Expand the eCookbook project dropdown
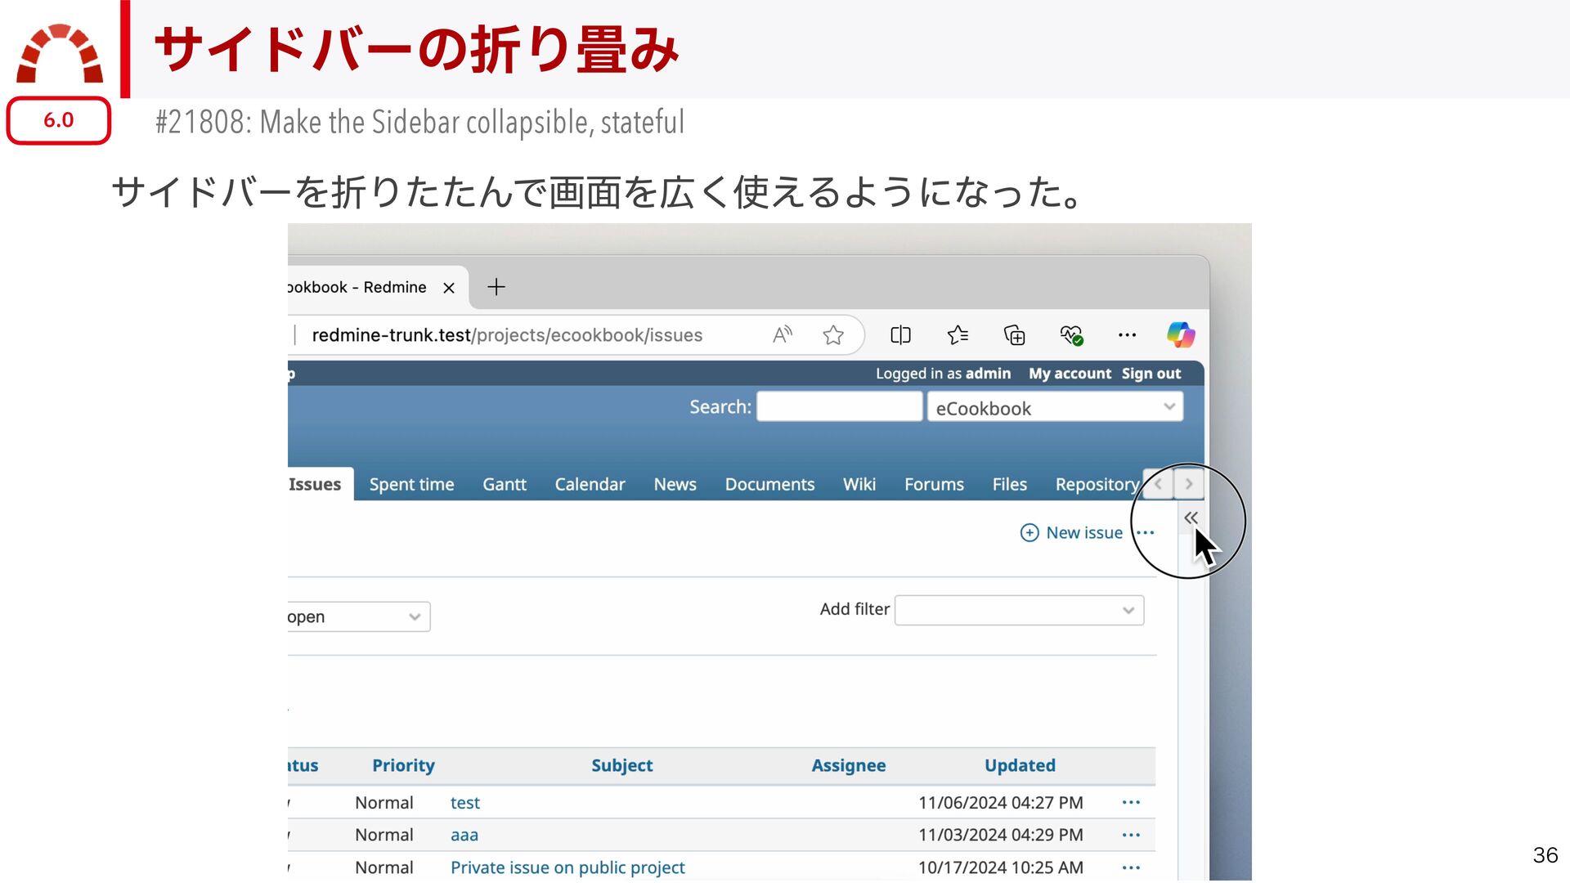1570x883 pixels. (x=1055, y=407)
